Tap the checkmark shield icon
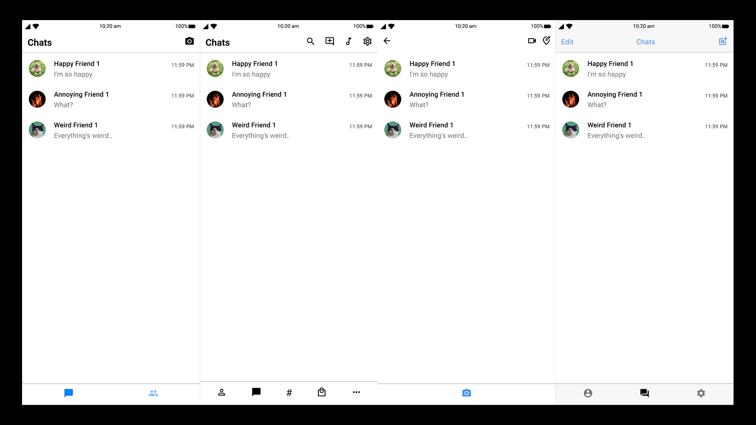This screenshot has height=425, width=756. click(546, 41)
